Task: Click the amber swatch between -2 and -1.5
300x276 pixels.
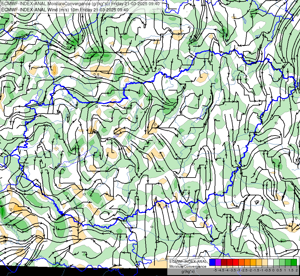Action: point(253,263)
